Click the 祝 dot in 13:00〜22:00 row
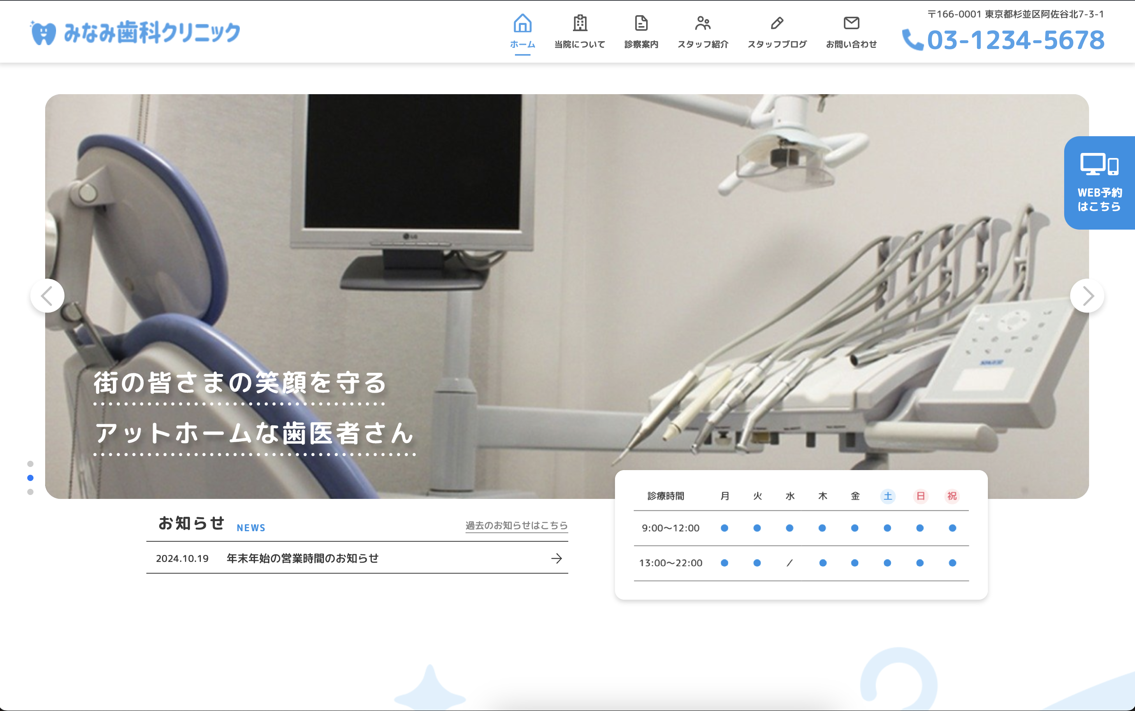The width and height of the screenshot is (1135, 711). pyautogui.click(x=952, y=563)
